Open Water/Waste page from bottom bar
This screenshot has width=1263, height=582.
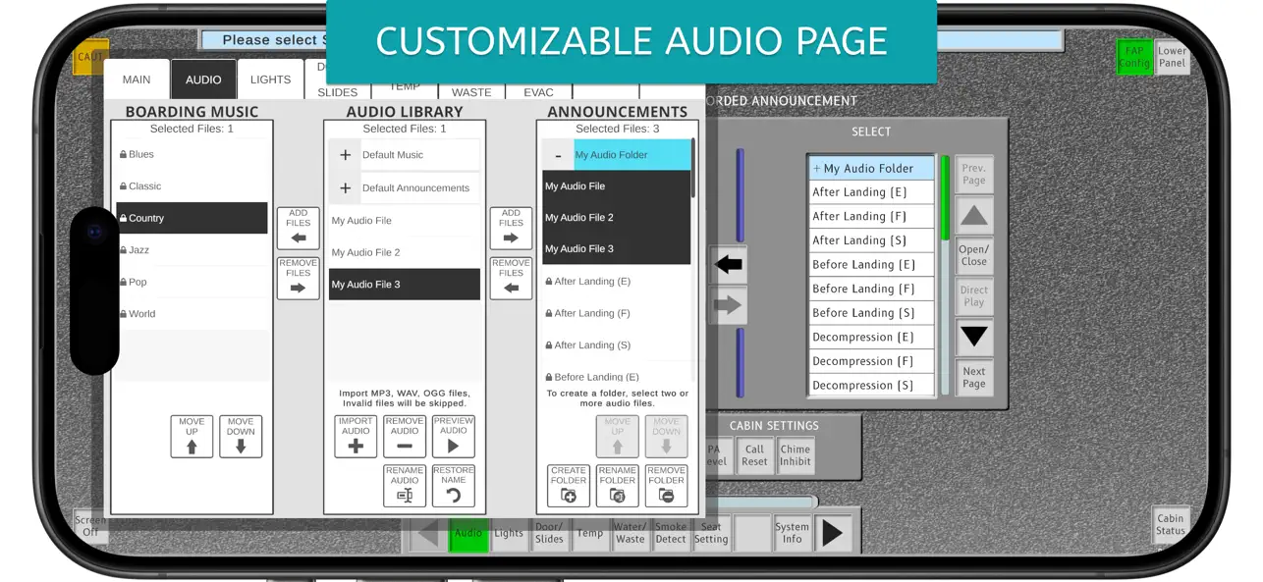[x=631, y=533]
